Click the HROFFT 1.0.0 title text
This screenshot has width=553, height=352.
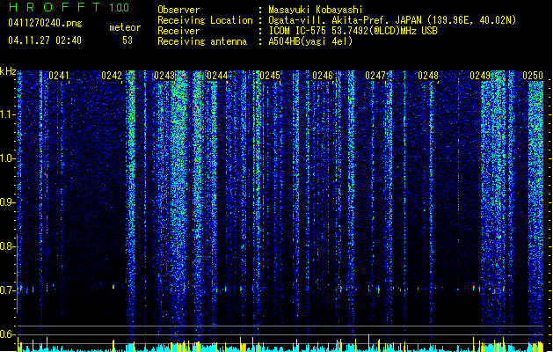point(69,7)
